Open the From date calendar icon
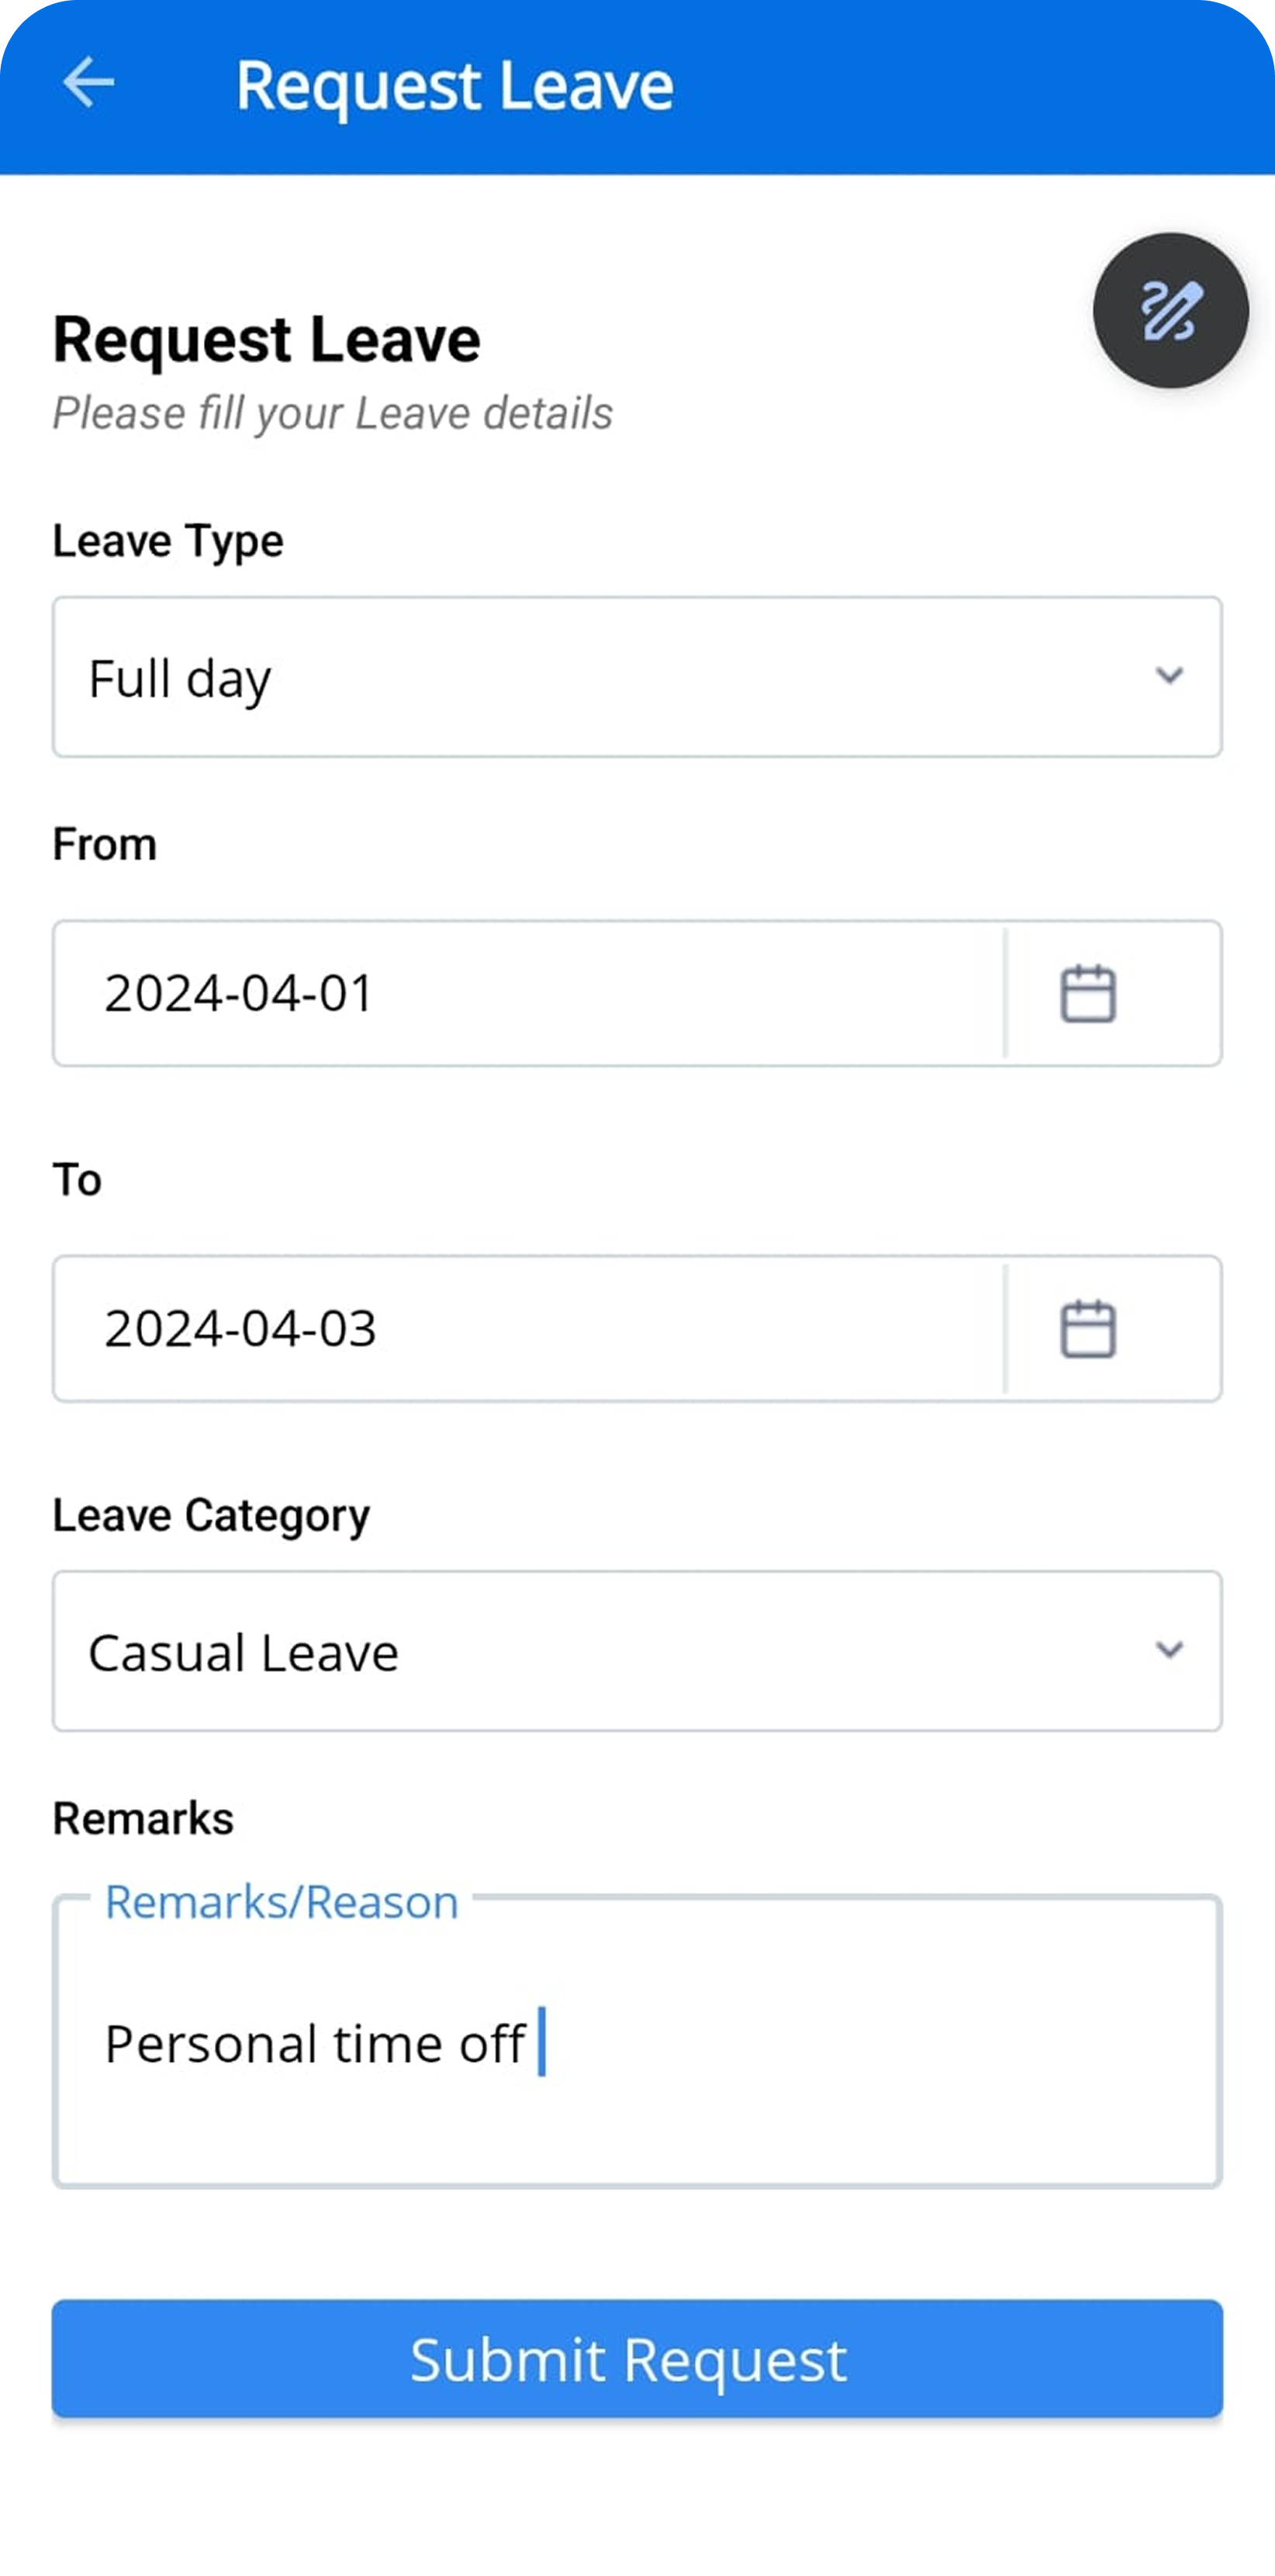Screen dimensions: 1275x2576 (x=1087, y=993)
